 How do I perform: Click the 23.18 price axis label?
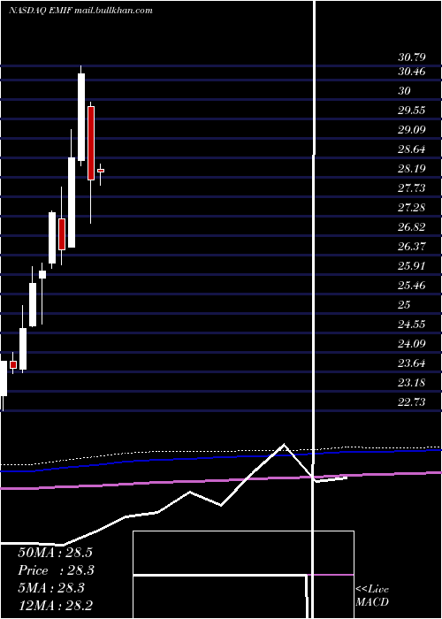(412, 383)
